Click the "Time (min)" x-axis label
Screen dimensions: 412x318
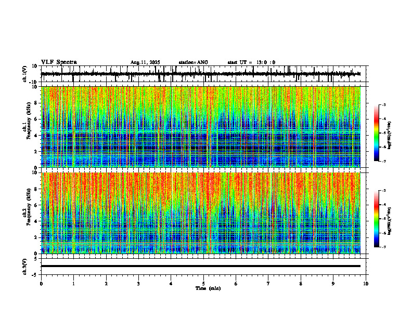pyautogui.click(x=208, y=288)
